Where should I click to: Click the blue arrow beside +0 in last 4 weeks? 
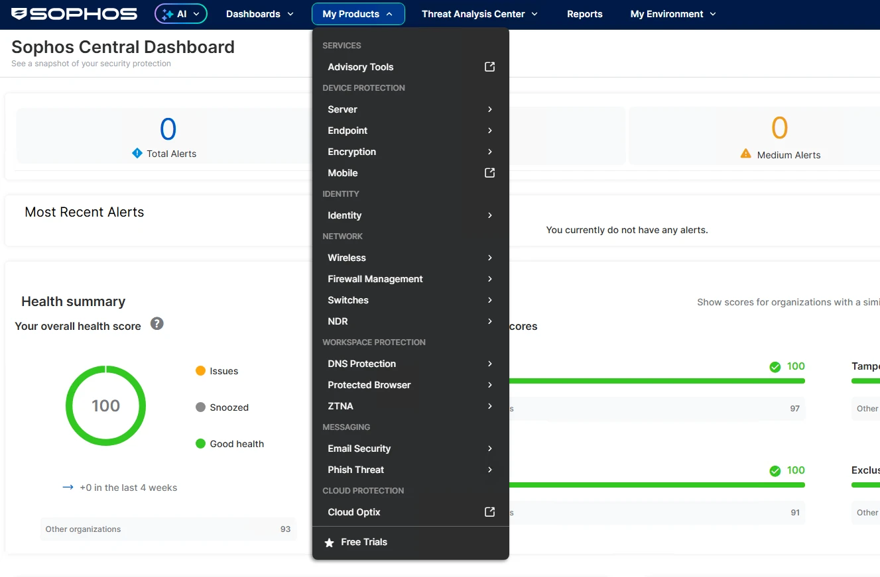68,488
